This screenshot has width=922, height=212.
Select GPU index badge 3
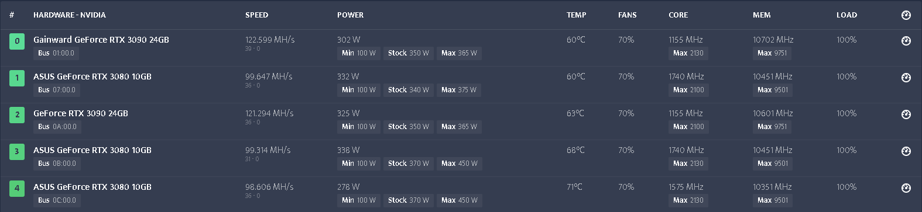tap(17, 151)
